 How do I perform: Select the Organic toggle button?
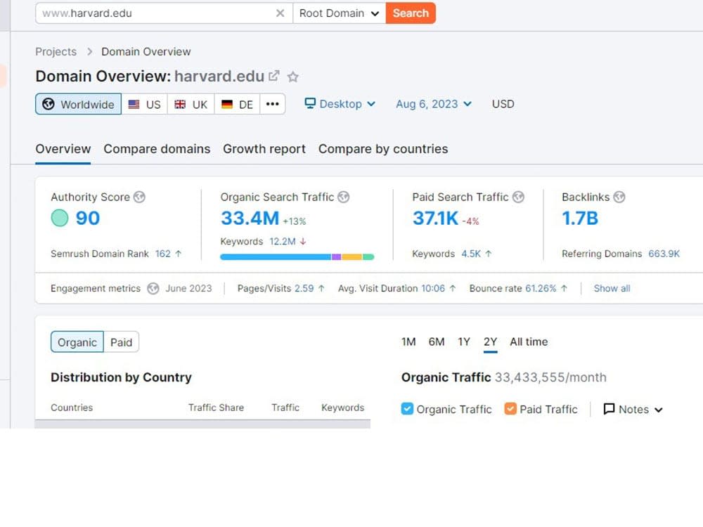point(77,342)
